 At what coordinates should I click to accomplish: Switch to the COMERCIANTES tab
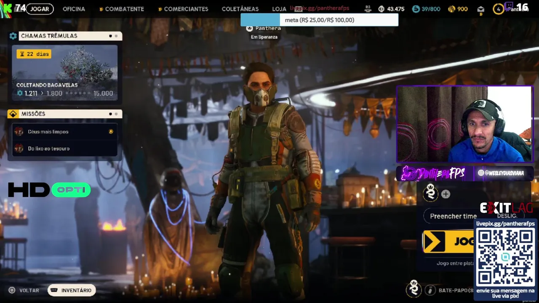click(186, 9)
